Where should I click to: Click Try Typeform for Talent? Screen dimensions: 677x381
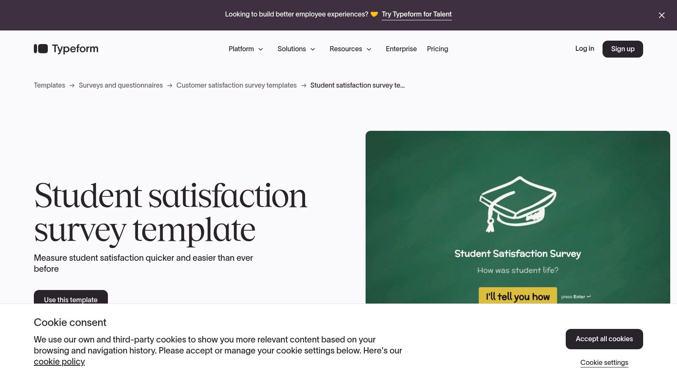tap(416, 14)
